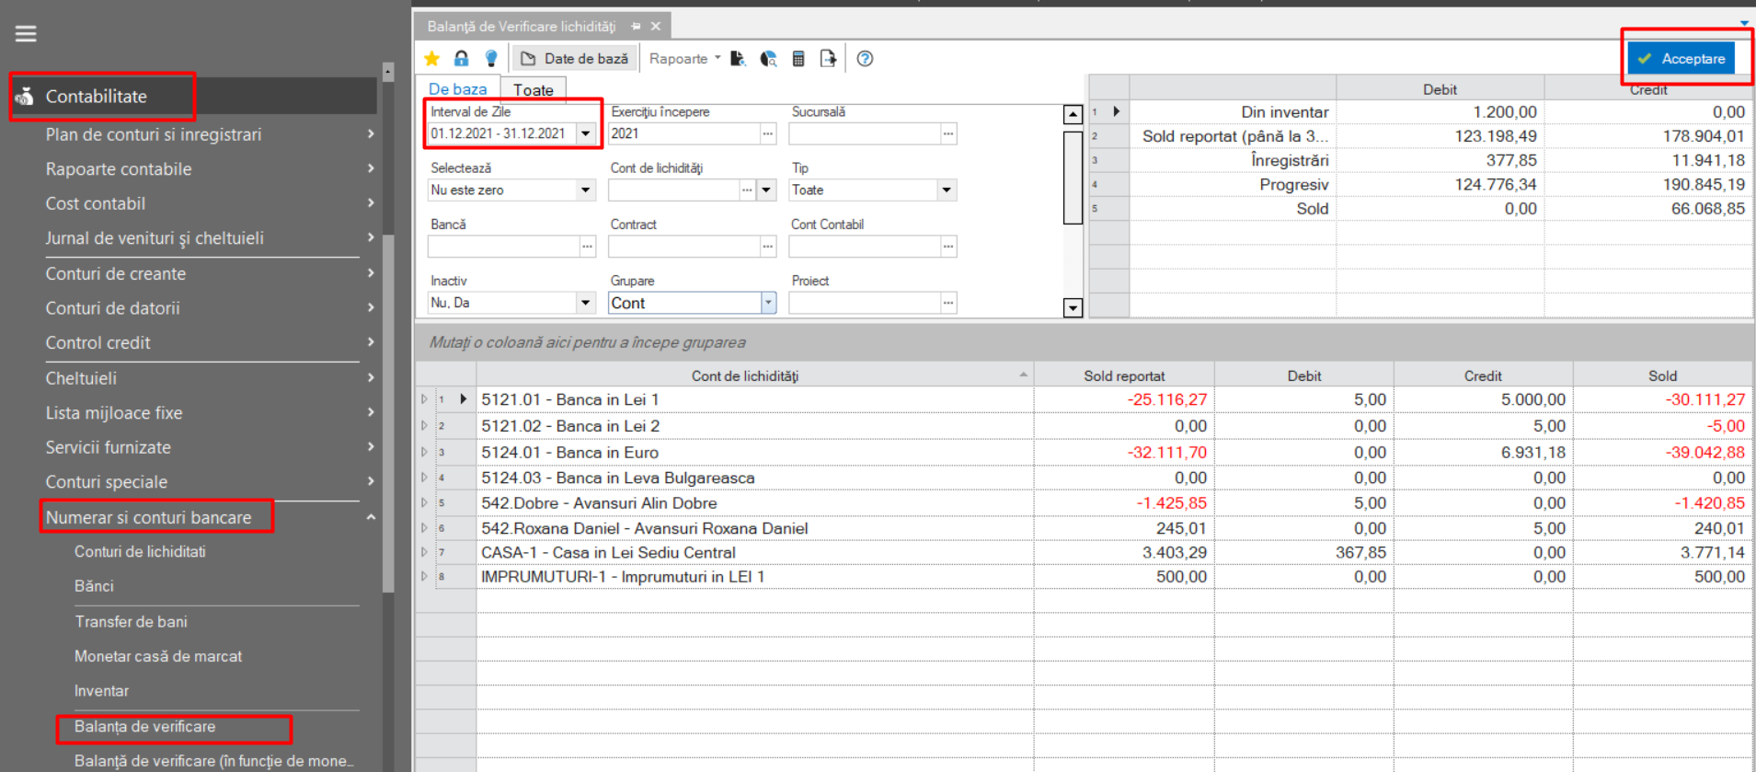The width and height of the screenshot is (1756, 772).
Task: Open the hamburger menu icon
Action: (x=26, y=34)
